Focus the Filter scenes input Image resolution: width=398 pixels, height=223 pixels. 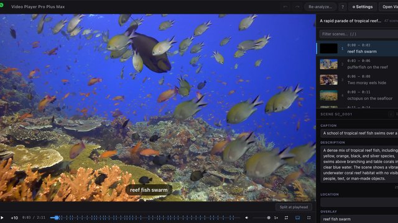pyautogui.click(x=358, y=34)
